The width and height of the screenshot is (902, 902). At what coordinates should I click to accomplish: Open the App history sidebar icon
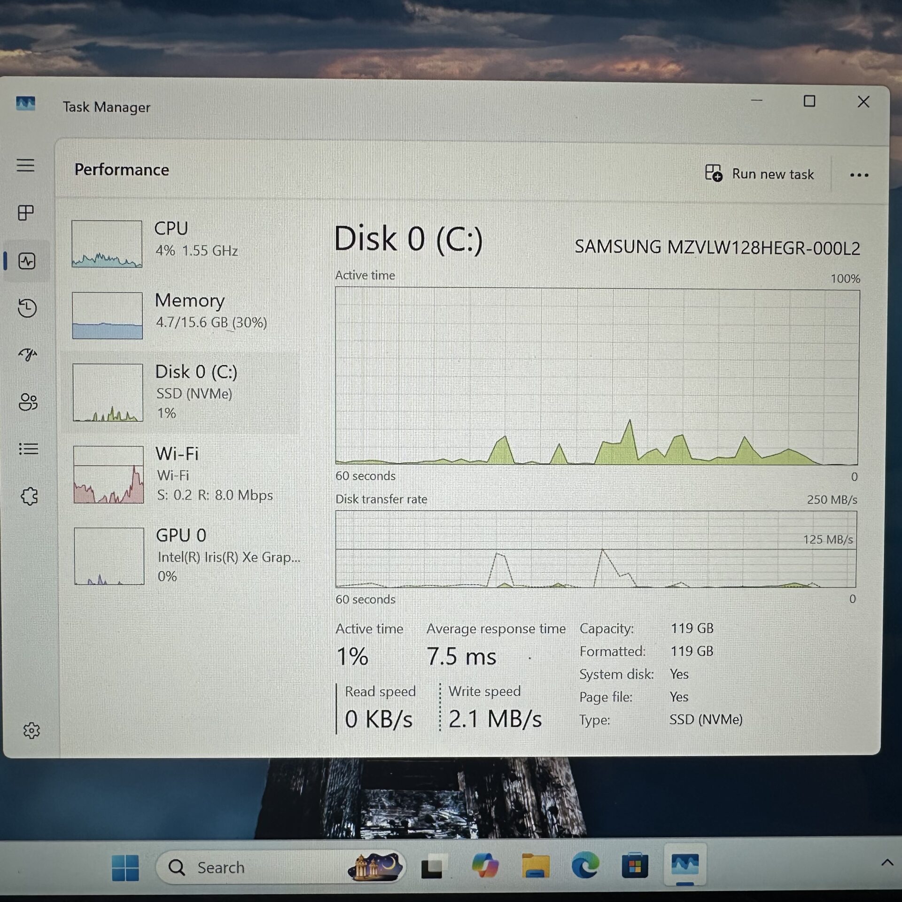click(x=27, y=308)
